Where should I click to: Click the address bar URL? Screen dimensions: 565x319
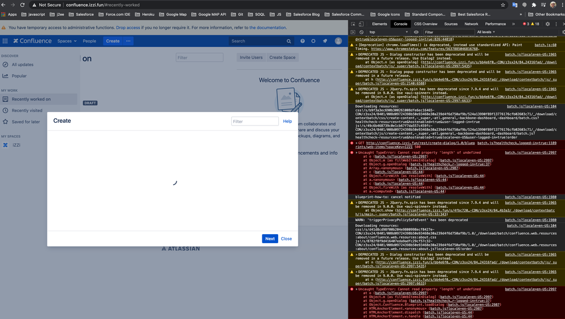(x=103, y=5)
